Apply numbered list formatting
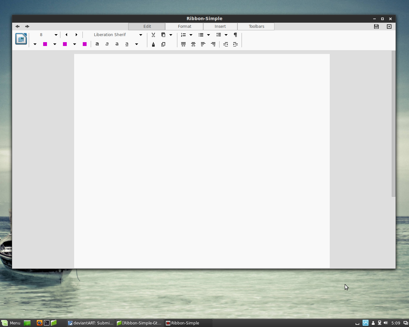409x327 pixels. (183, 35)
